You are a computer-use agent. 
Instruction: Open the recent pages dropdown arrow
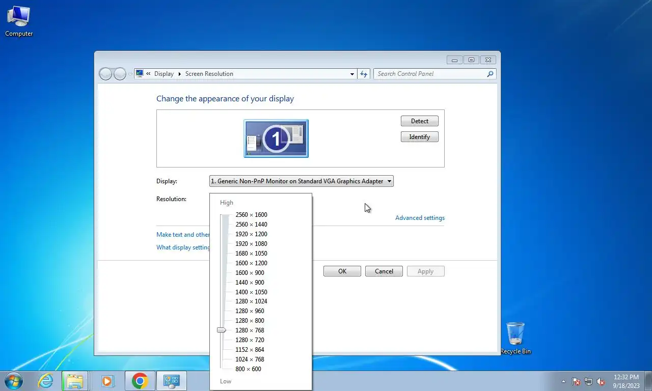(130, 74)
